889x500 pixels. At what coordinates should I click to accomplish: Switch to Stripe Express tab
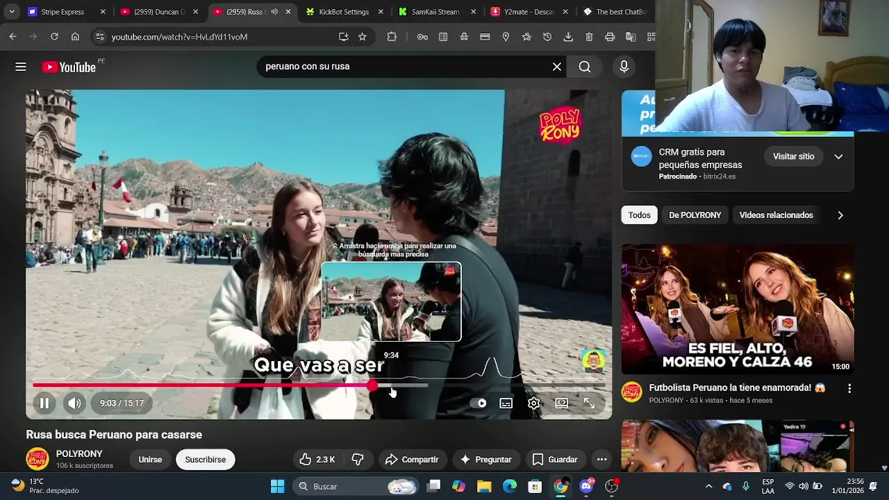coord(66,12)
